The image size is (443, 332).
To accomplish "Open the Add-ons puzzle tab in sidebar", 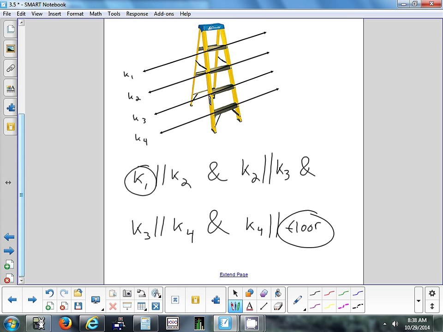I will point(11,107).
